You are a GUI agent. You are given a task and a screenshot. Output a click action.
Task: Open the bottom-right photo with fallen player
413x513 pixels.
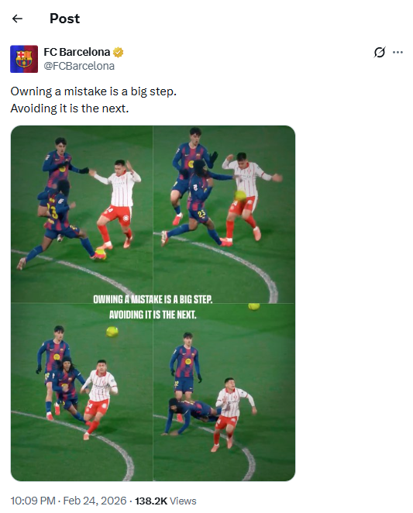point(224,392)
